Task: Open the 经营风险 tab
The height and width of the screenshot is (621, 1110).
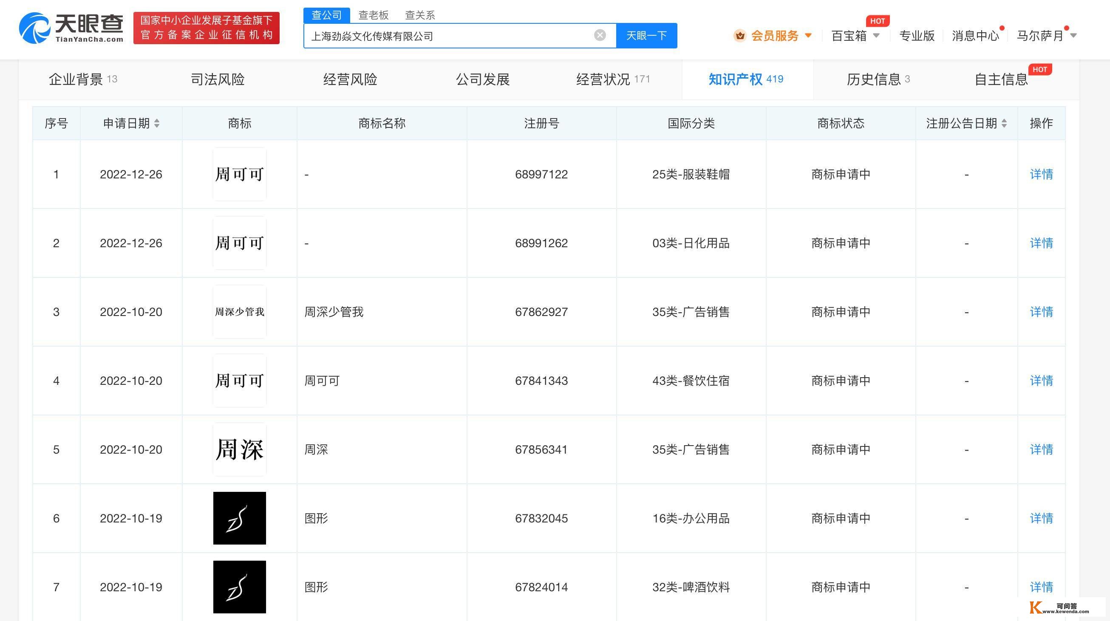Action: click(x=350, y=79)
